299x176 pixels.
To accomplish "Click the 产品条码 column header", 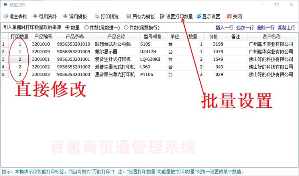I will (x=75, y=36).
